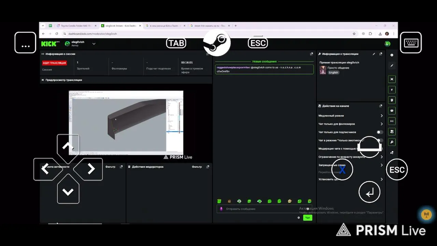Tap the blue X overlay button

[342, 169]
